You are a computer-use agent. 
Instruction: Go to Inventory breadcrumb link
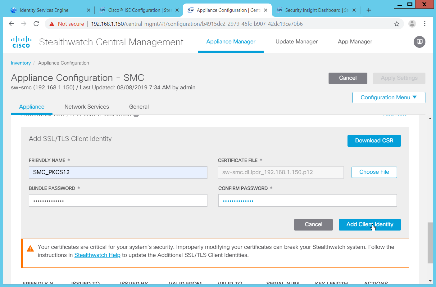(21, 63)
